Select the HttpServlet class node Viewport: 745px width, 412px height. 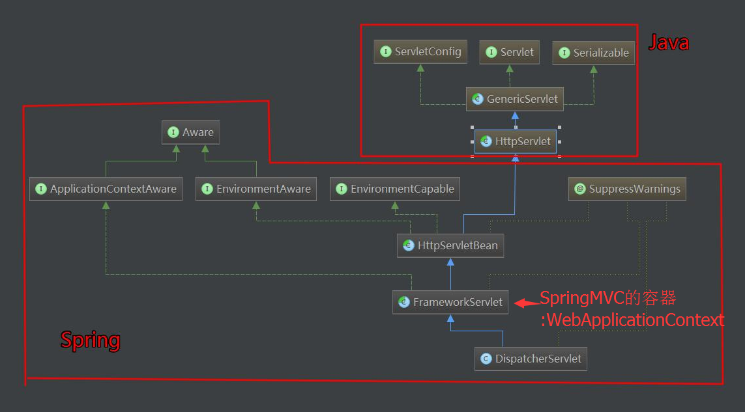[516, 141]
